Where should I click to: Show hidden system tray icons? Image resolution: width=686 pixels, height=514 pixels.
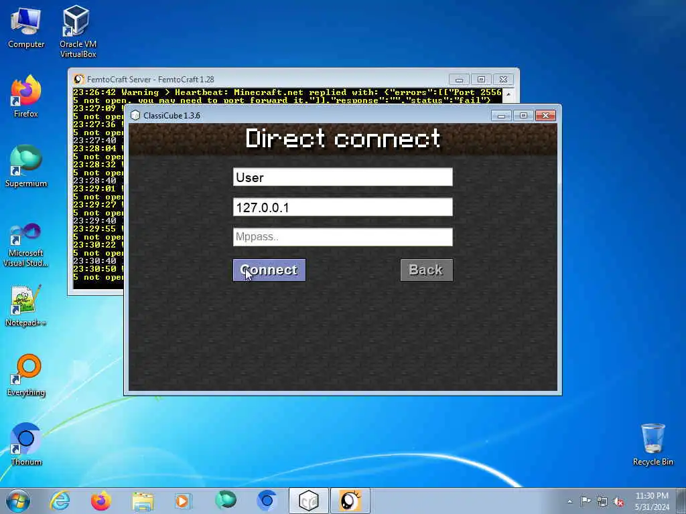click(569, 501)
